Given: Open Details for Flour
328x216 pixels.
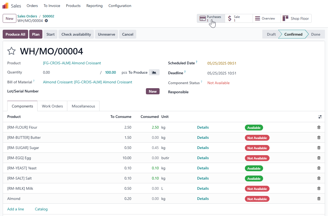Looking at the screenshot, I should [203, 127].
